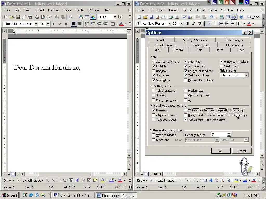Open font color arrow in Document1 formatting toolbar
This screenshot has width=266, height=199.
[126, 24]
